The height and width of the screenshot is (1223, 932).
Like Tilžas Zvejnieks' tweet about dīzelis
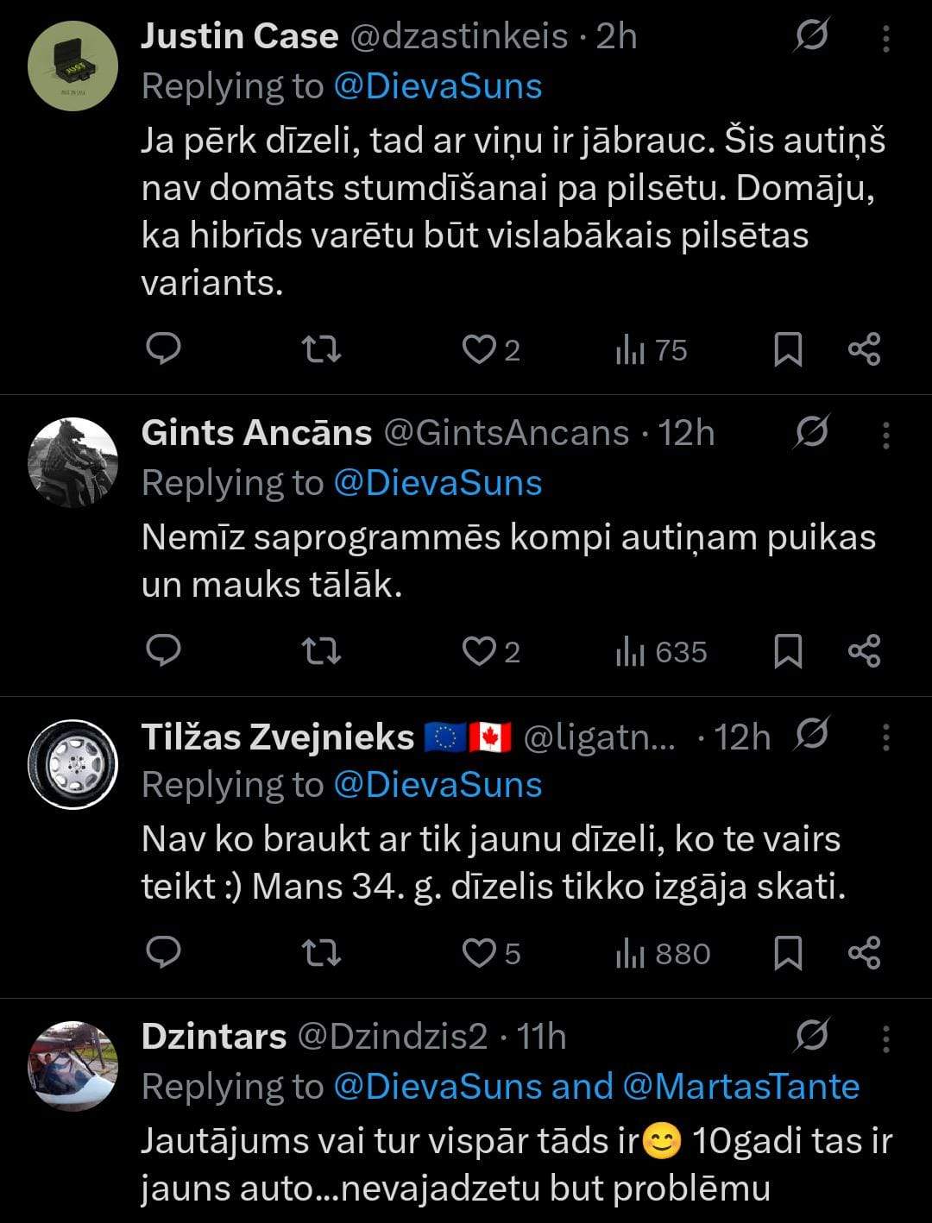click(479, 953)
